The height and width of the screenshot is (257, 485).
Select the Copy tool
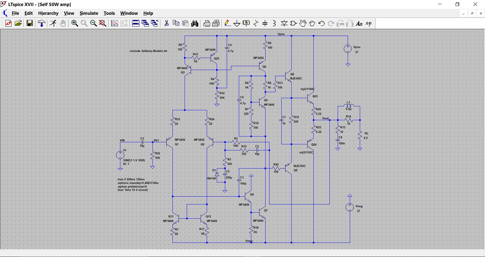click(176, 23)
